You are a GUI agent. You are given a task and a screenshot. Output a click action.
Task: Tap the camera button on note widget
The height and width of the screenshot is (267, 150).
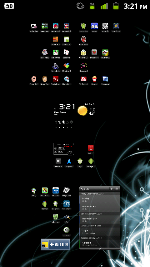(57, 244)
